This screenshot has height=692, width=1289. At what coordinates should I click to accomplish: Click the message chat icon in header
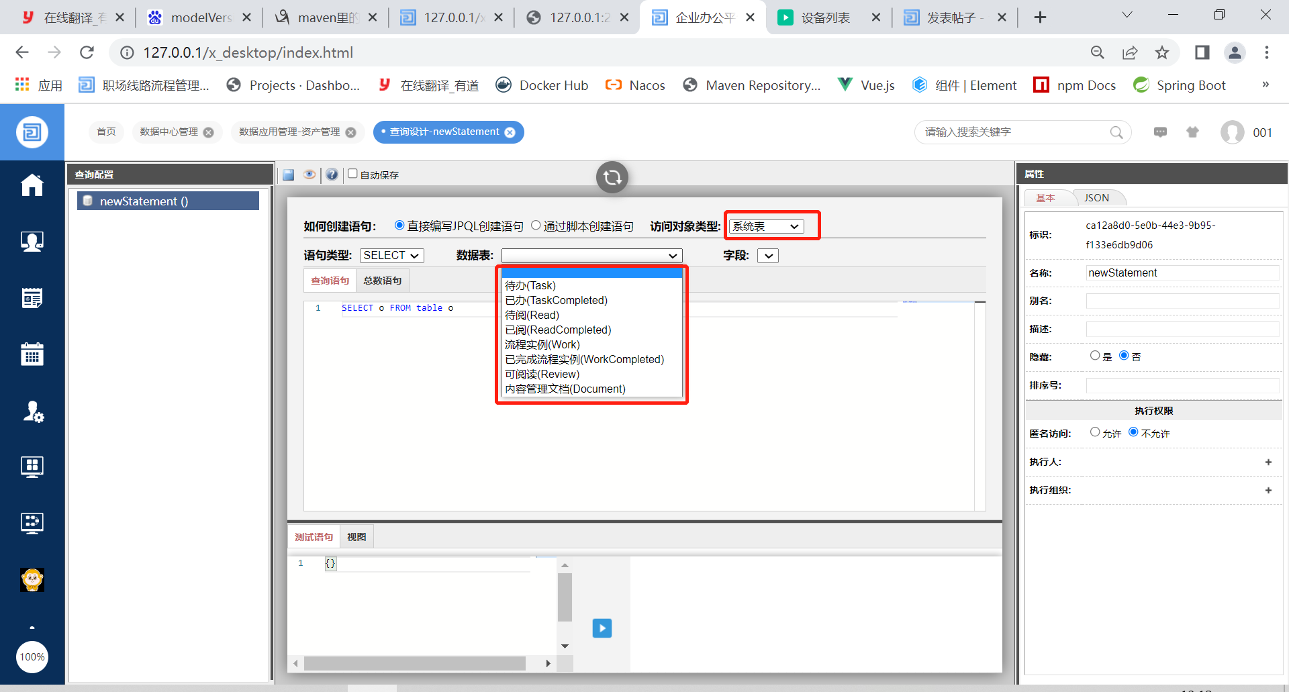1160,132
